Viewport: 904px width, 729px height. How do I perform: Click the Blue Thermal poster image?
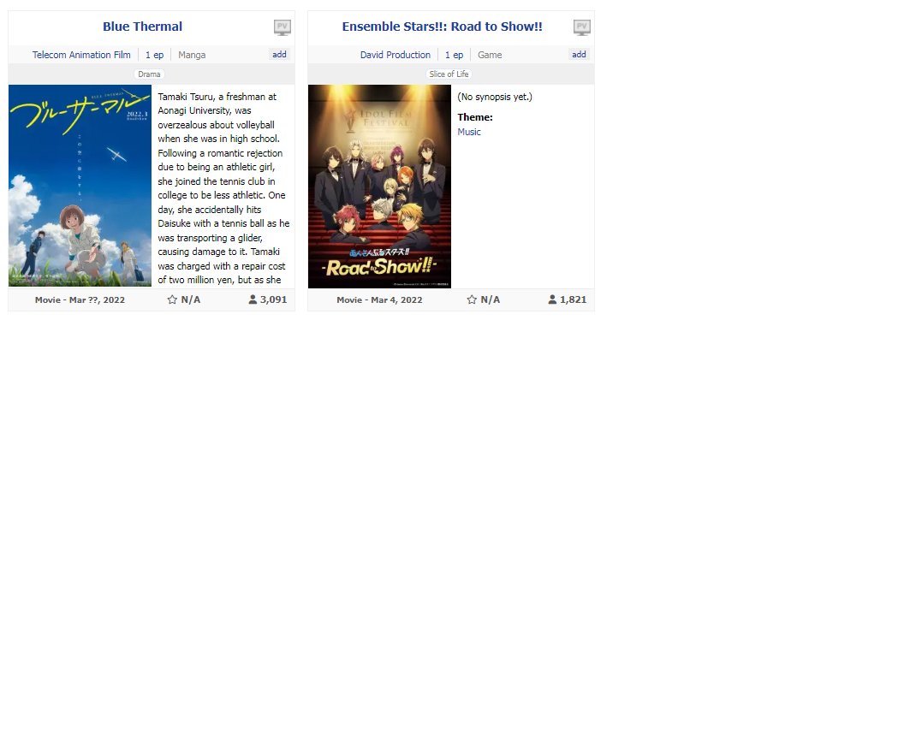80,186
